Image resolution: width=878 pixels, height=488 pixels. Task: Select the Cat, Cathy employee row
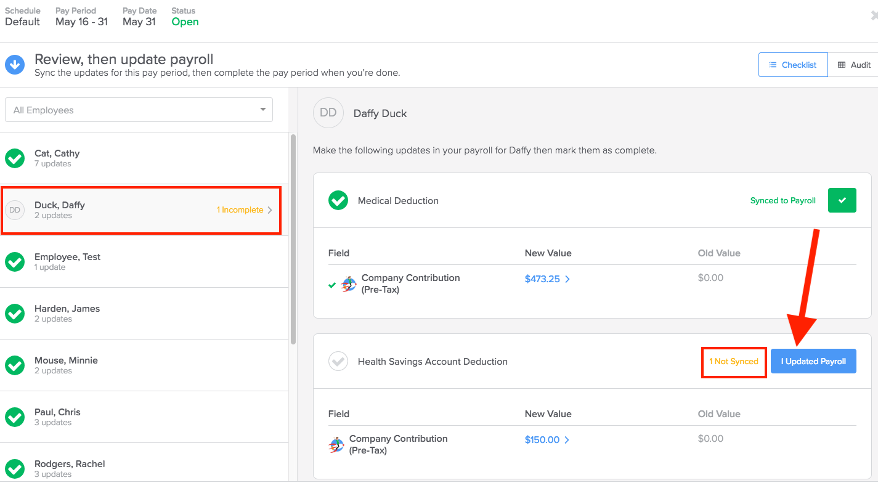144,158
